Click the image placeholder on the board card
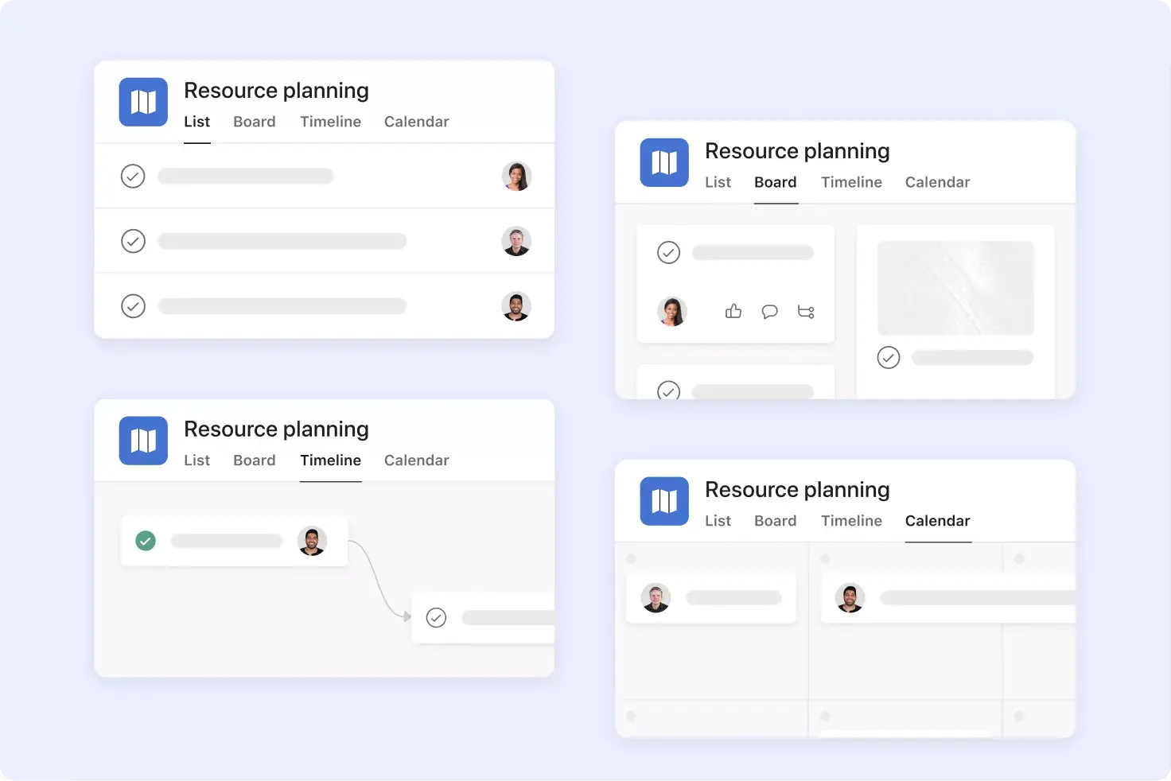This screenshot has height=781, width=1171. click(x=955, y=287)
